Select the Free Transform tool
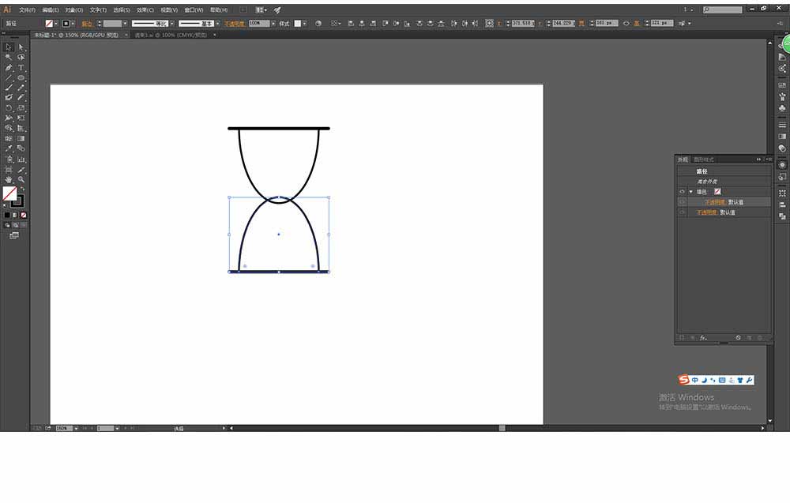 pyautogui.click(x=21, y=118)
